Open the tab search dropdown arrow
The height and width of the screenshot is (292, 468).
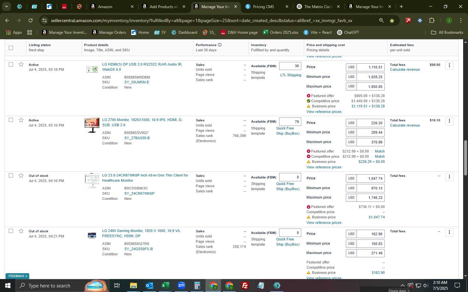(6, 6)
